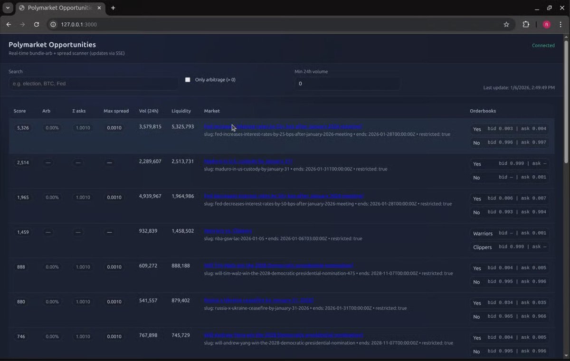Click the 888 score badge
Image resolution: width=570 pixels, height=361 pixels.
(21, 267)
